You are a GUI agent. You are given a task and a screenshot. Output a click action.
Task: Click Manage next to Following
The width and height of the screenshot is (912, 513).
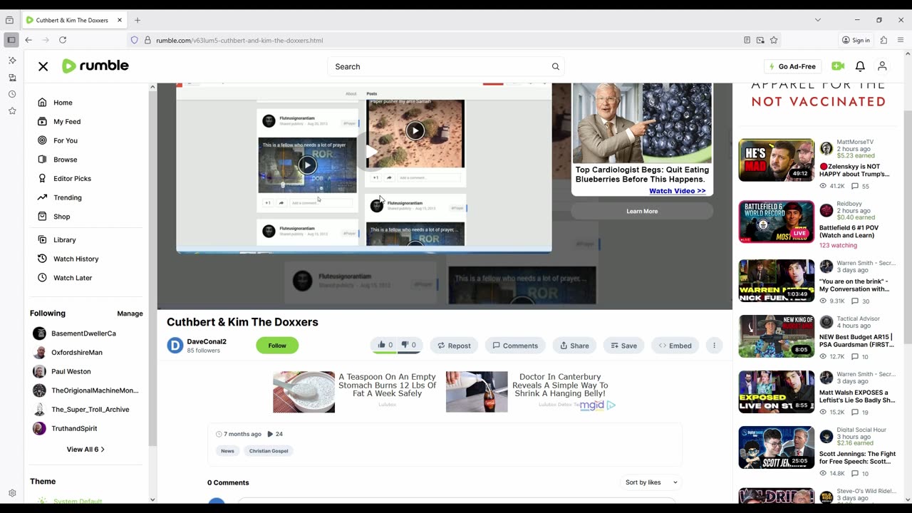130,313
